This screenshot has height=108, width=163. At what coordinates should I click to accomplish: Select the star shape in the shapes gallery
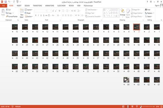click(x=116, y=16)
